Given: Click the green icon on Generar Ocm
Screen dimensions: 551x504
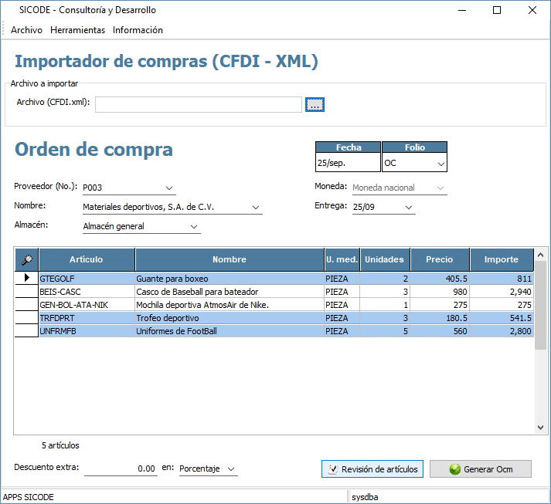Looking at the screenshot, I should tap(454, 469).
